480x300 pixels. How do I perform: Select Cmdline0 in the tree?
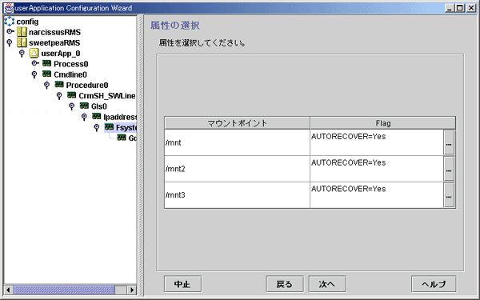[70, 74]
